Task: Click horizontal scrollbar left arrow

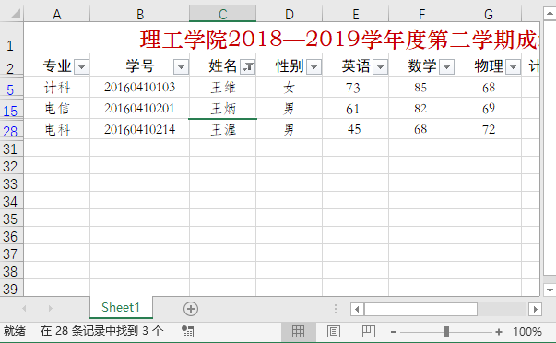Action: [357, 309]
